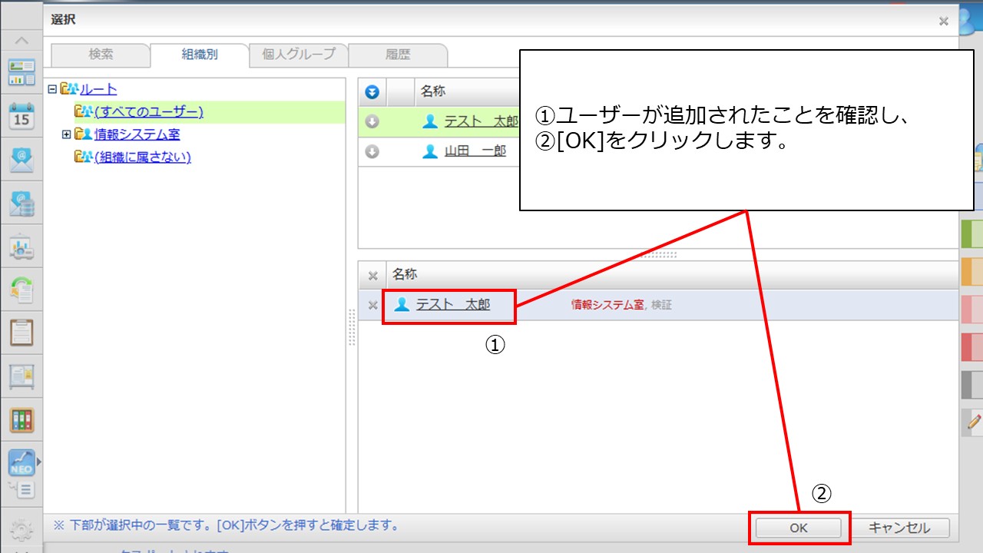The width and height of the screenshot is (983, 553).
Task: Click the 名称 header of the candidate user list
Action: [x=433, y=91]
